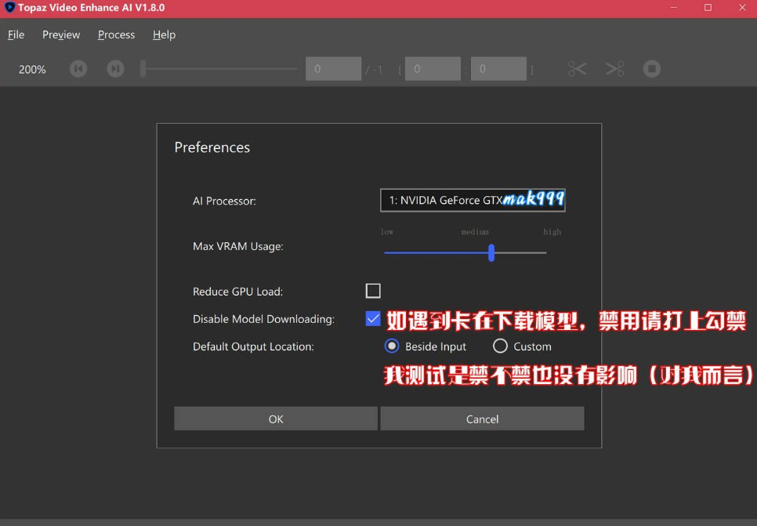The height and width of the screenshot is (526, 757).
Task: Click the next frame icon
Action: 115,69
